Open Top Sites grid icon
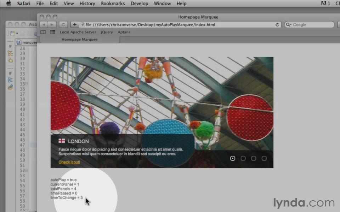This screenshot has width=340, height=212. click(53, 32)
